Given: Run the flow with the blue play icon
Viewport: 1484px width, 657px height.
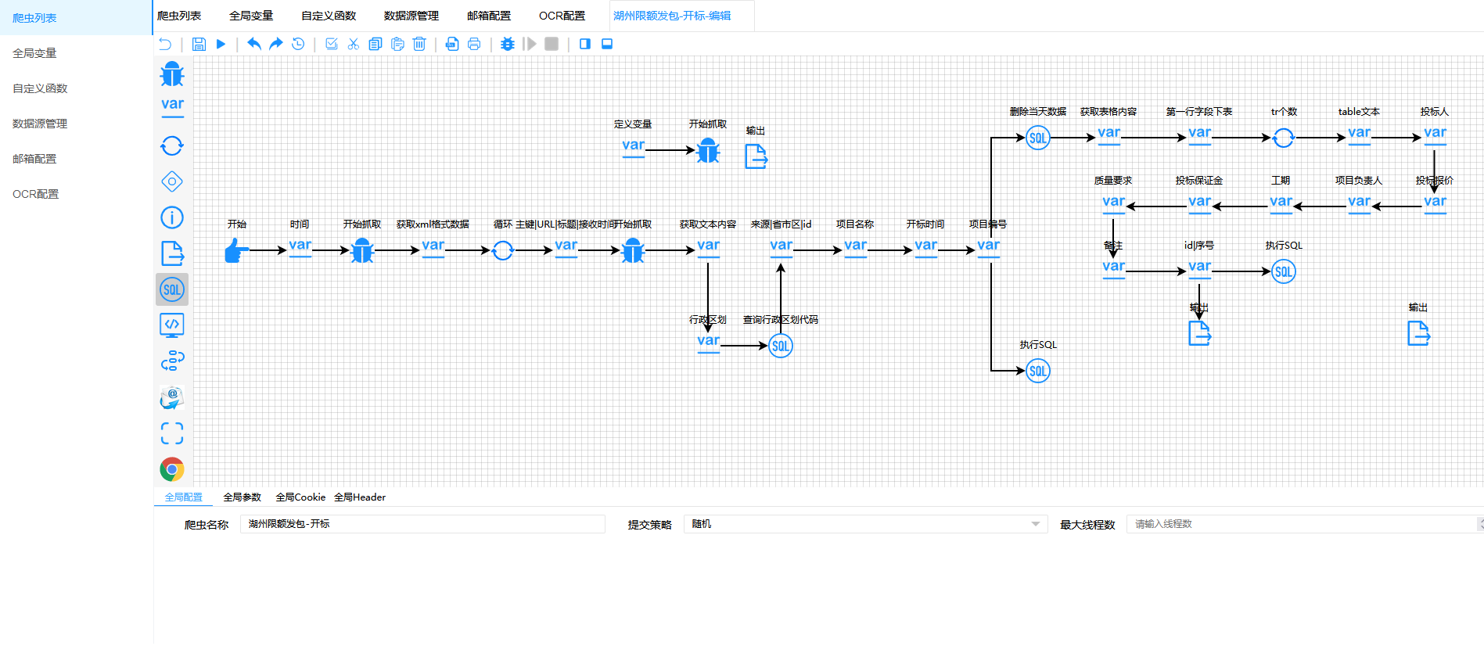Looking at the screenshot, I should tap(221, 44).
